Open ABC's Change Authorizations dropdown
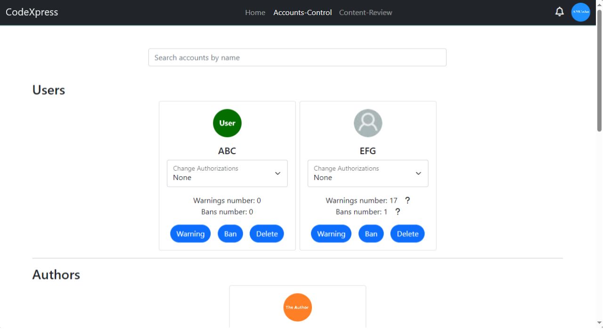 227,173
